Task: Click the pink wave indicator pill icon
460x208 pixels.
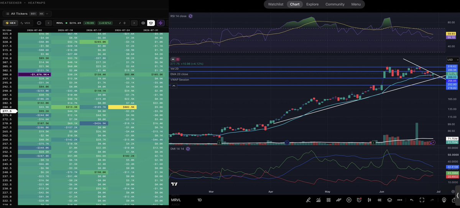Action: [178, 59]
